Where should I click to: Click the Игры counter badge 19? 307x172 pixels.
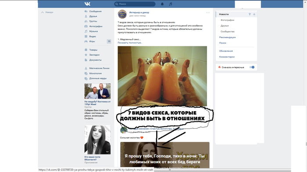pyautogui.click(x=109, y=41)
